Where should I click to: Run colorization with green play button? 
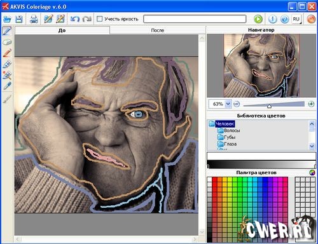point(258,19)
